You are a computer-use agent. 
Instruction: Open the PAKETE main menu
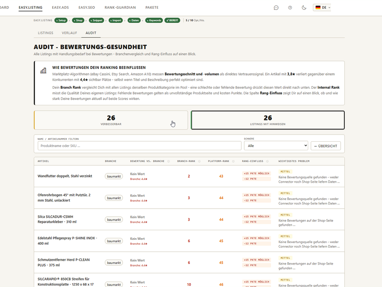point(152,7)
